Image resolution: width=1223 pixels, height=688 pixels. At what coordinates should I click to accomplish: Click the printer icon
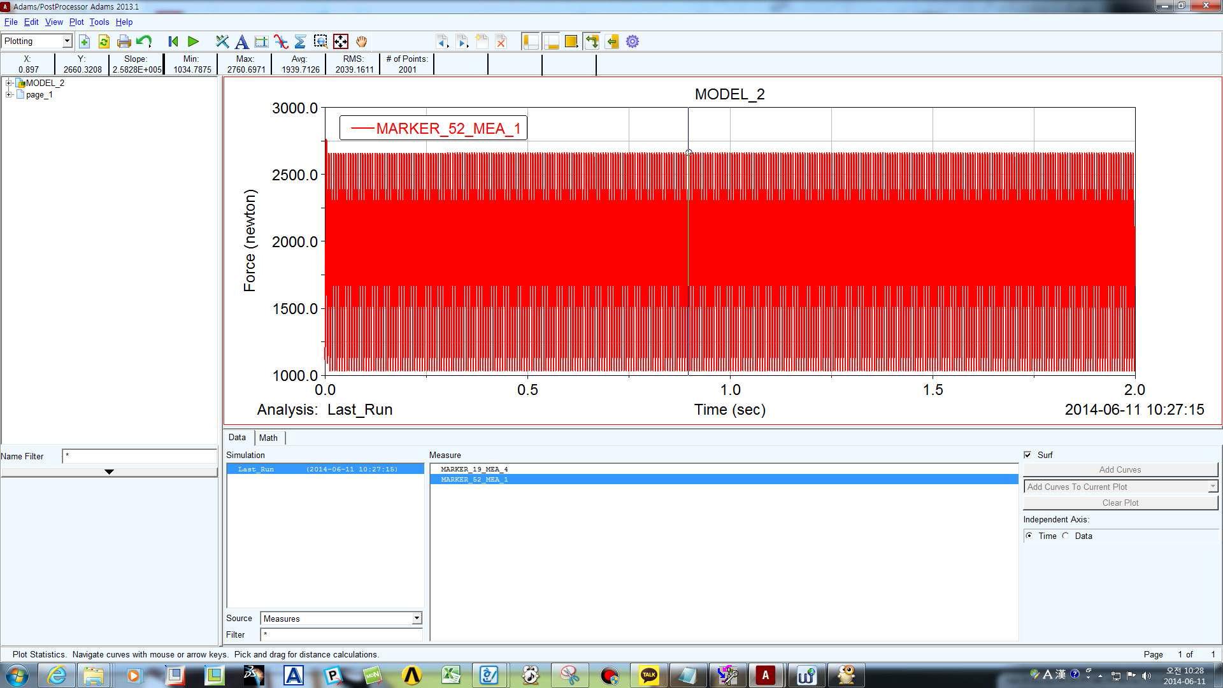click(x=124, y=42)
